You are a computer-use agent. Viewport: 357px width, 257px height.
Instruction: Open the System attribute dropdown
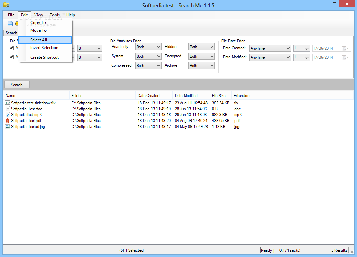(x=148, y=56)
